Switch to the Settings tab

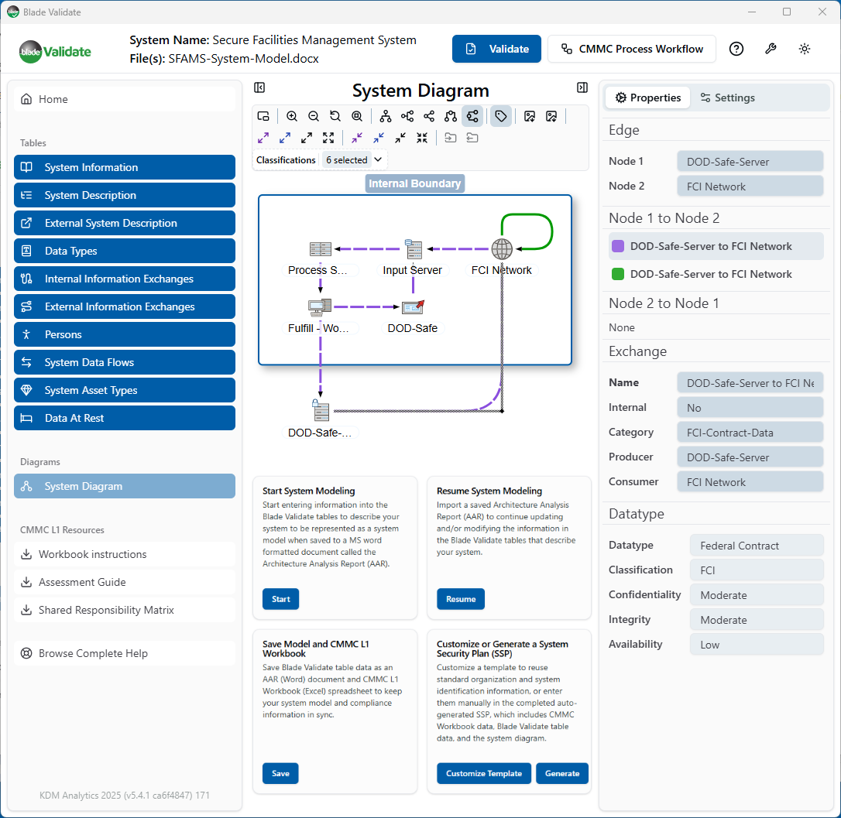tap(727, 98)
